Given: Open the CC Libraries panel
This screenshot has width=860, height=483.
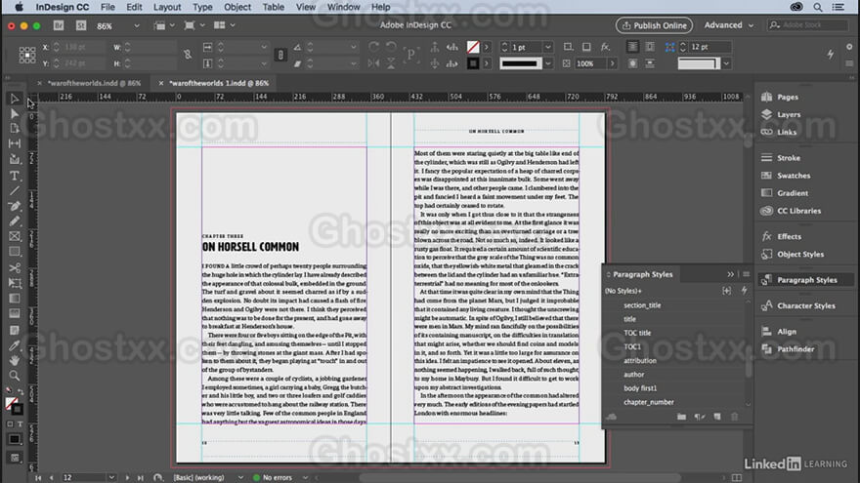Looking at the screenshot, I should (x=791, y=211).
